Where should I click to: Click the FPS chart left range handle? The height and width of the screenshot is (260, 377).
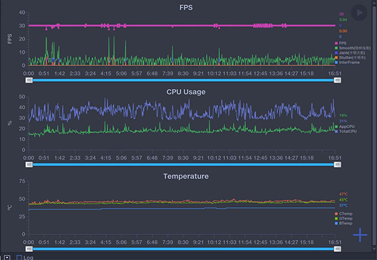pos(30,80)
